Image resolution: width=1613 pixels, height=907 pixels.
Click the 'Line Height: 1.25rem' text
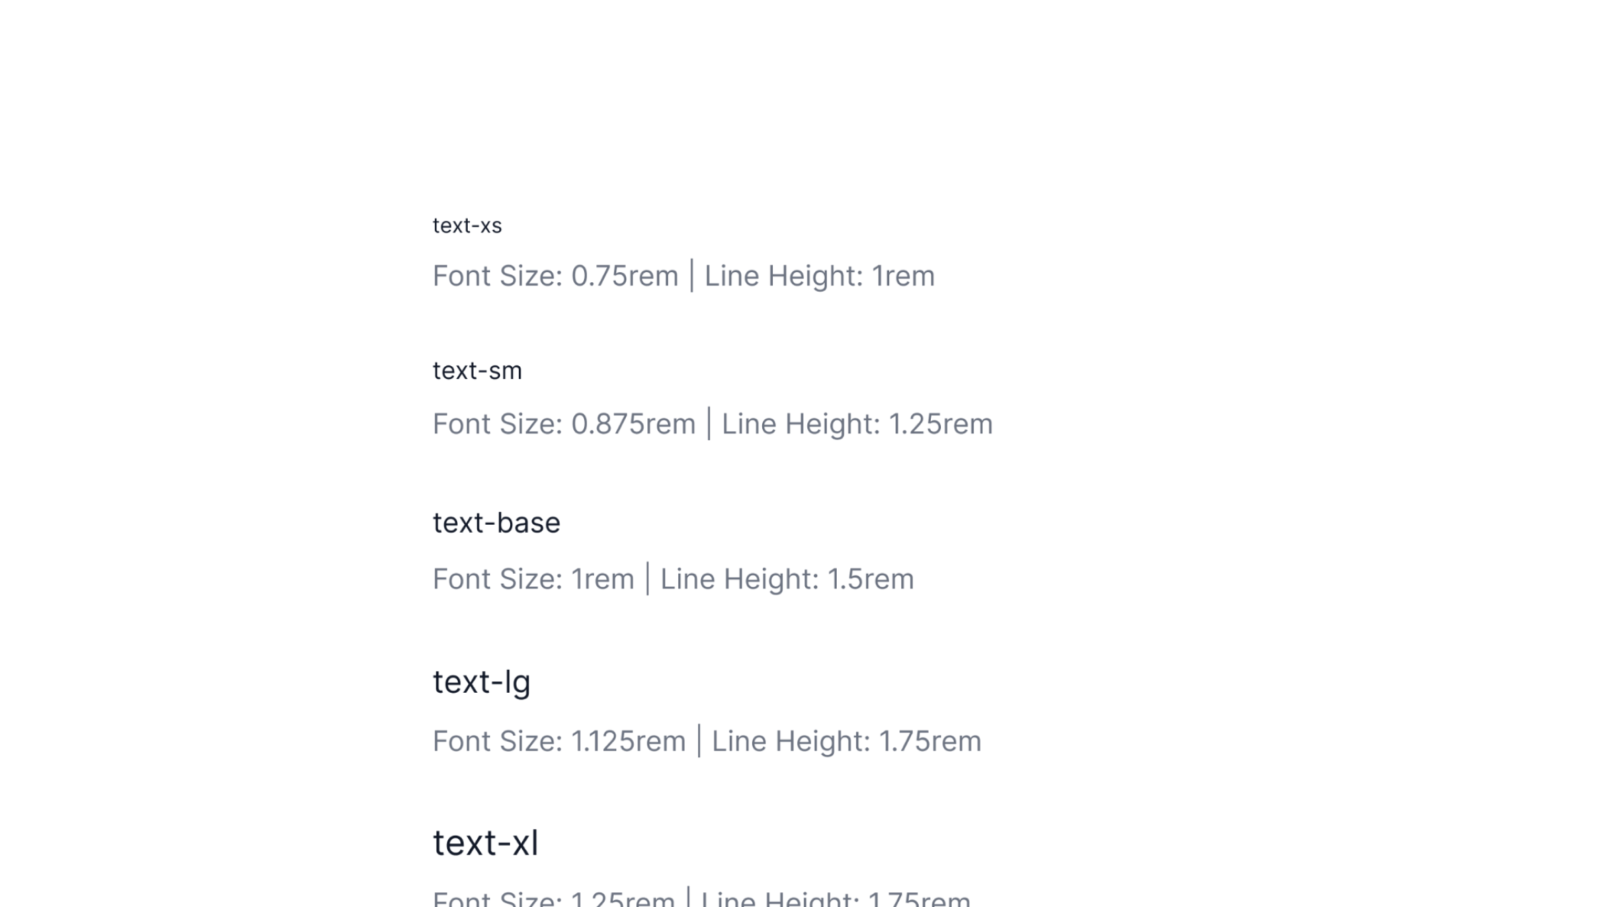coord(857,425)
